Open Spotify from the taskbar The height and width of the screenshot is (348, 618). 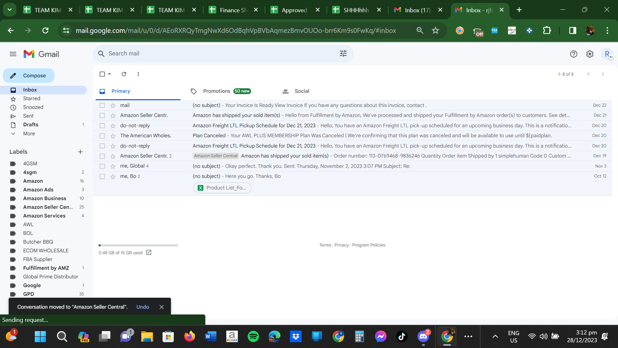click(253, 337)
